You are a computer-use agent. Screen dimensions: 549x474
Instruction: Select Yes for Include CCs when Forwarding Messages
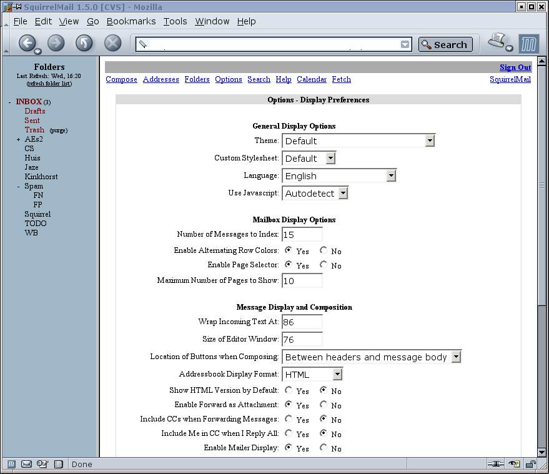[288, 418]
